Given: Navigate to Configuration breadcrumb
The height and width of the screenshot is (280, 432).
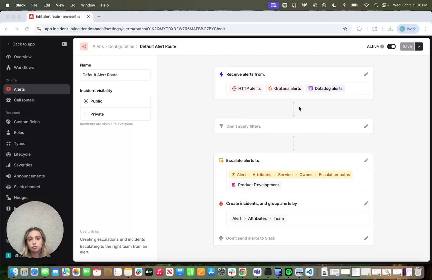Looking at the screenshot, I should [121, 46].
